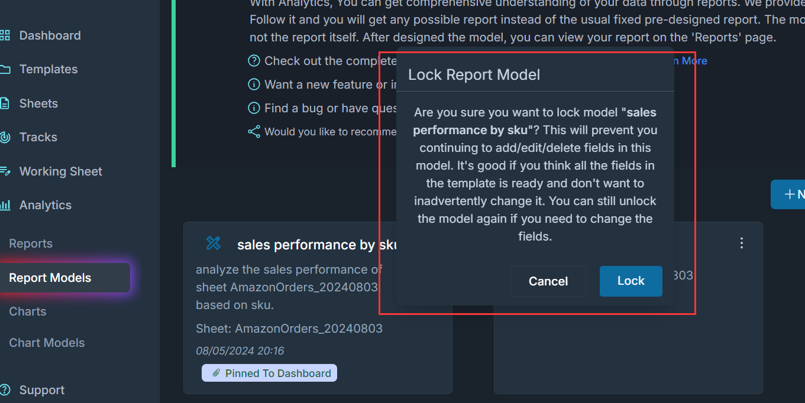Go to Sheets in sidebar
The height and width of the screenshot is (403, 805).
(x=38, y=103)
